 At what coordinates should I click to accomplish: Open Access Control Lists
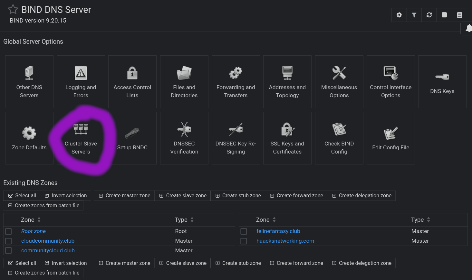(x=132, y=81)
